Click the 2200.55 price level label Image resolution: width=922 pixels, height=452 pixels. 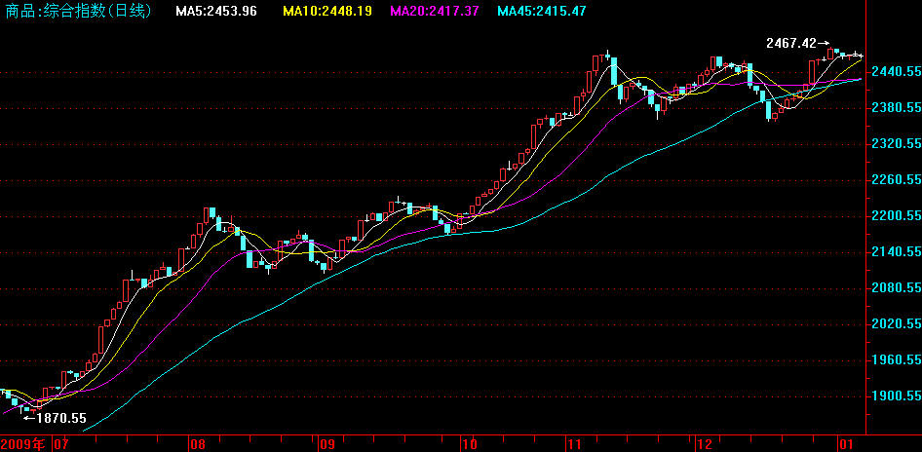pyautogui.click(x=895, y=216)
